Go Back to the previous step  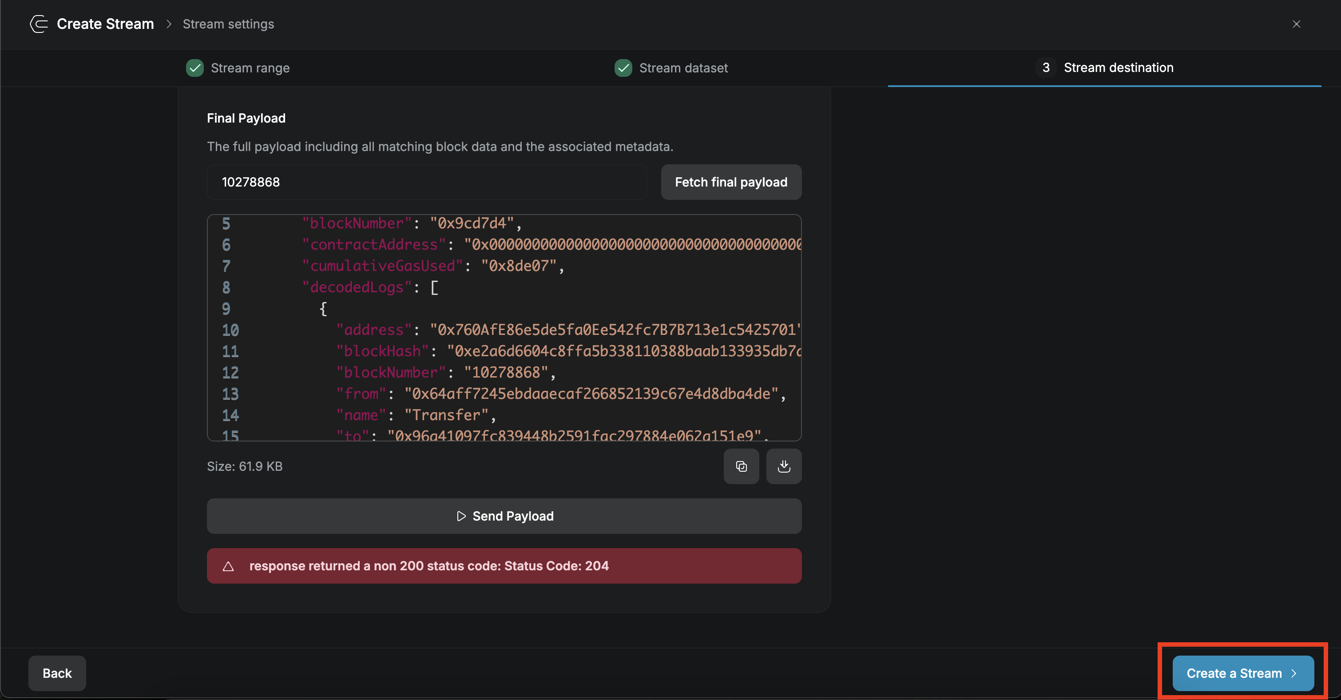click(57, 673)
